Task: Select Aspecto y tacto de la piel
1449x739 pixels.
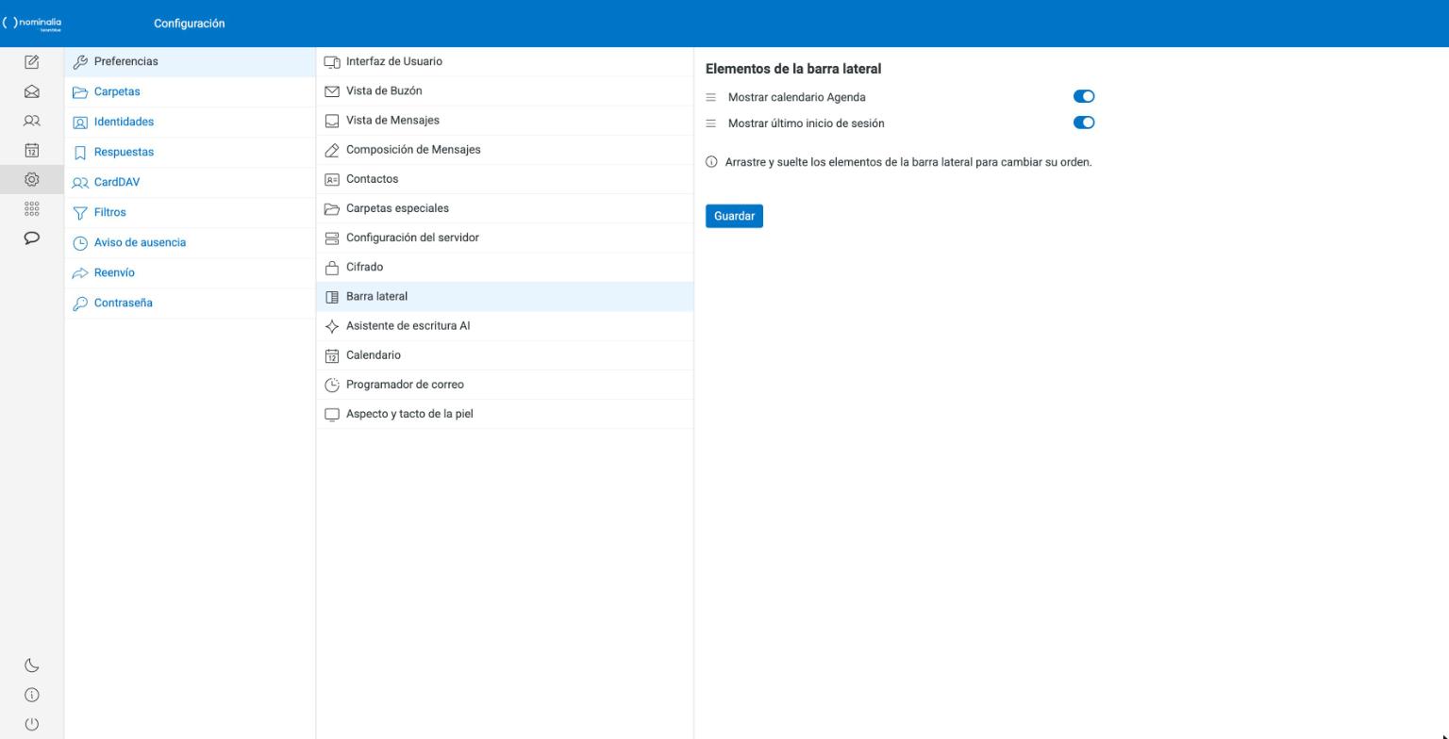Action: [505, 413]
